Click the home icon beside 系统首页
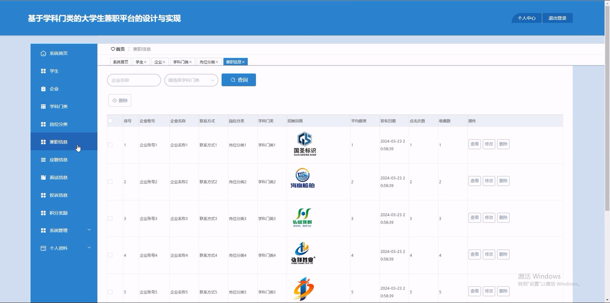 point(43,53)
